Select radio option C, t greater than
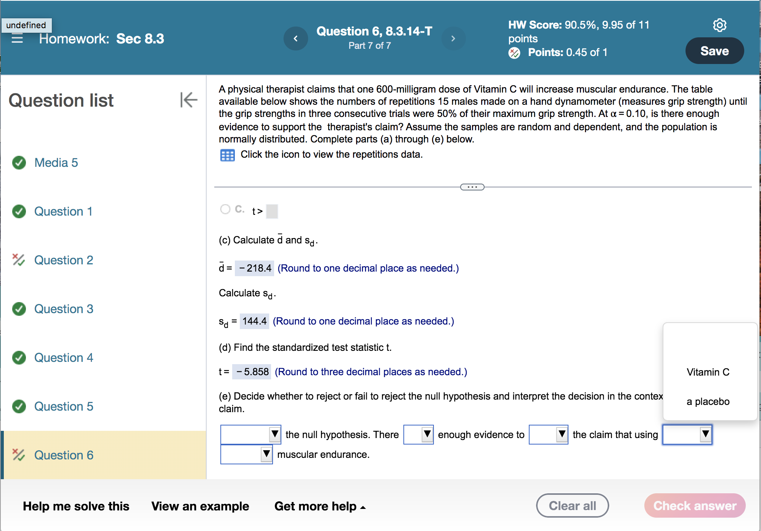Viewport: 761px width, 531px height. click(x=225, y=209)
